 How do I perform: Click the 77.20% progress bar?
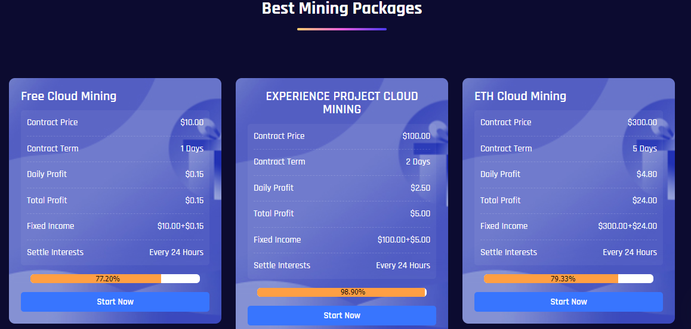click(115, 278)
